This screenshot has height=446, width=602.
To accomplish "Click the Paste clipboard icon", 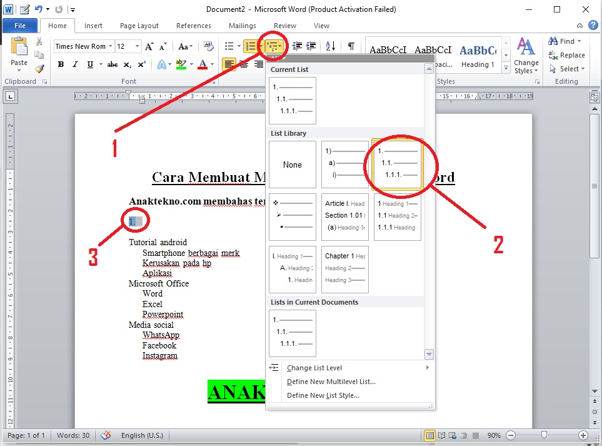I will pyautogui.click(x=19, y=48).
